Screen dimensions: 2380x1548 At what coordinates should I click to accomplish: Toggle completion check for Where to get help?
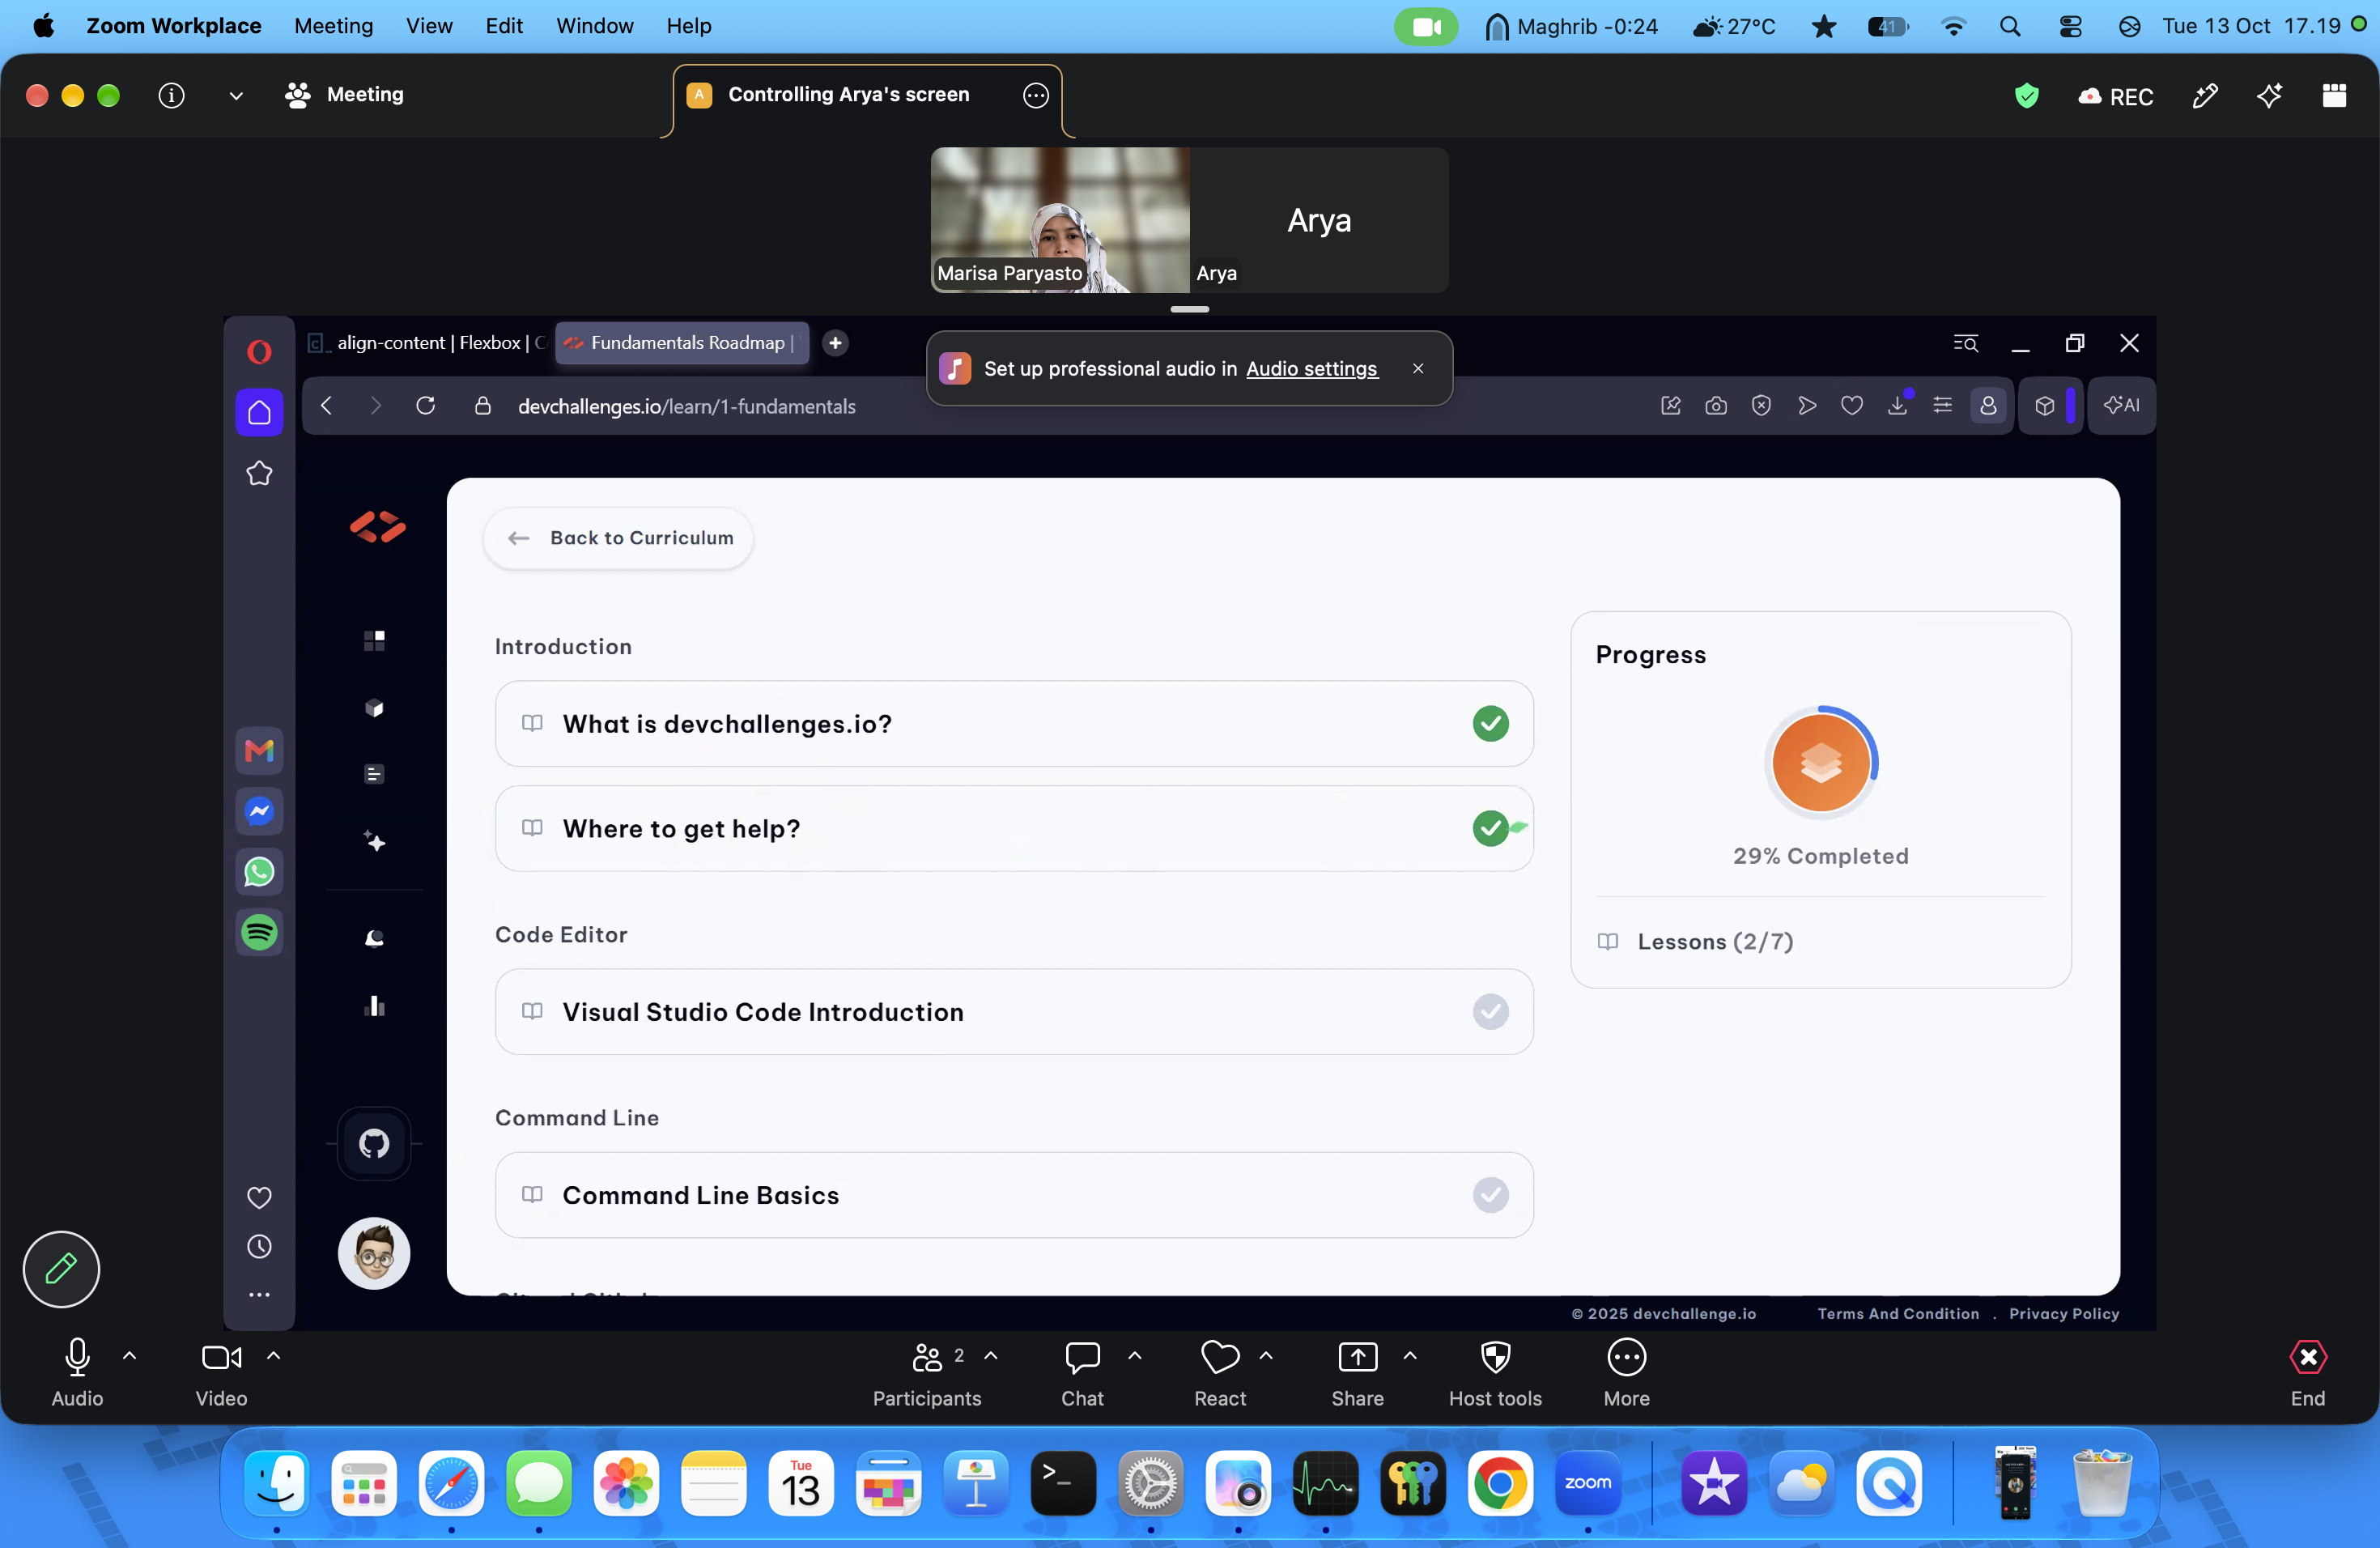(x=1490, y=828)
